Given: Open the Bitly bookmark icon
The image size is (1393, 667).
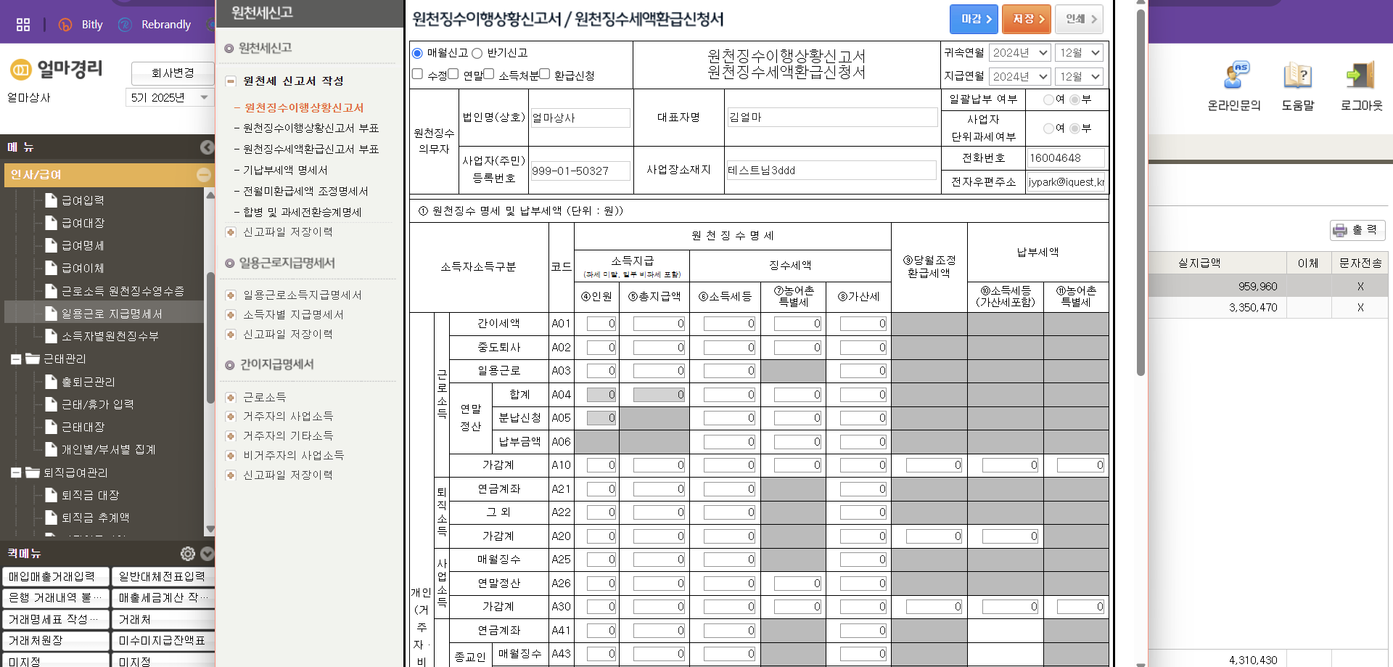Looking at the screenshot, I should point(65,24).
